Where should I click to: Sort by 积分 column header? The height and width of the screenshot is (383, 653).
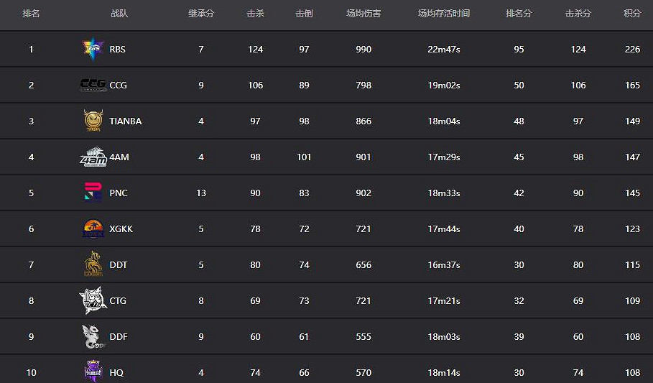click(632, 14)
